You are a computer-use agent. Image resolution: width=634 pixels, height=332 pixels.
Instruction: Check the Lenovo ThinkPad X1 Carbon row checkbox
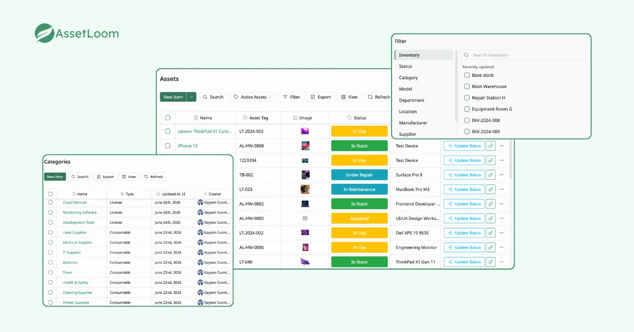pyautogui.click(x=167, y=131)
